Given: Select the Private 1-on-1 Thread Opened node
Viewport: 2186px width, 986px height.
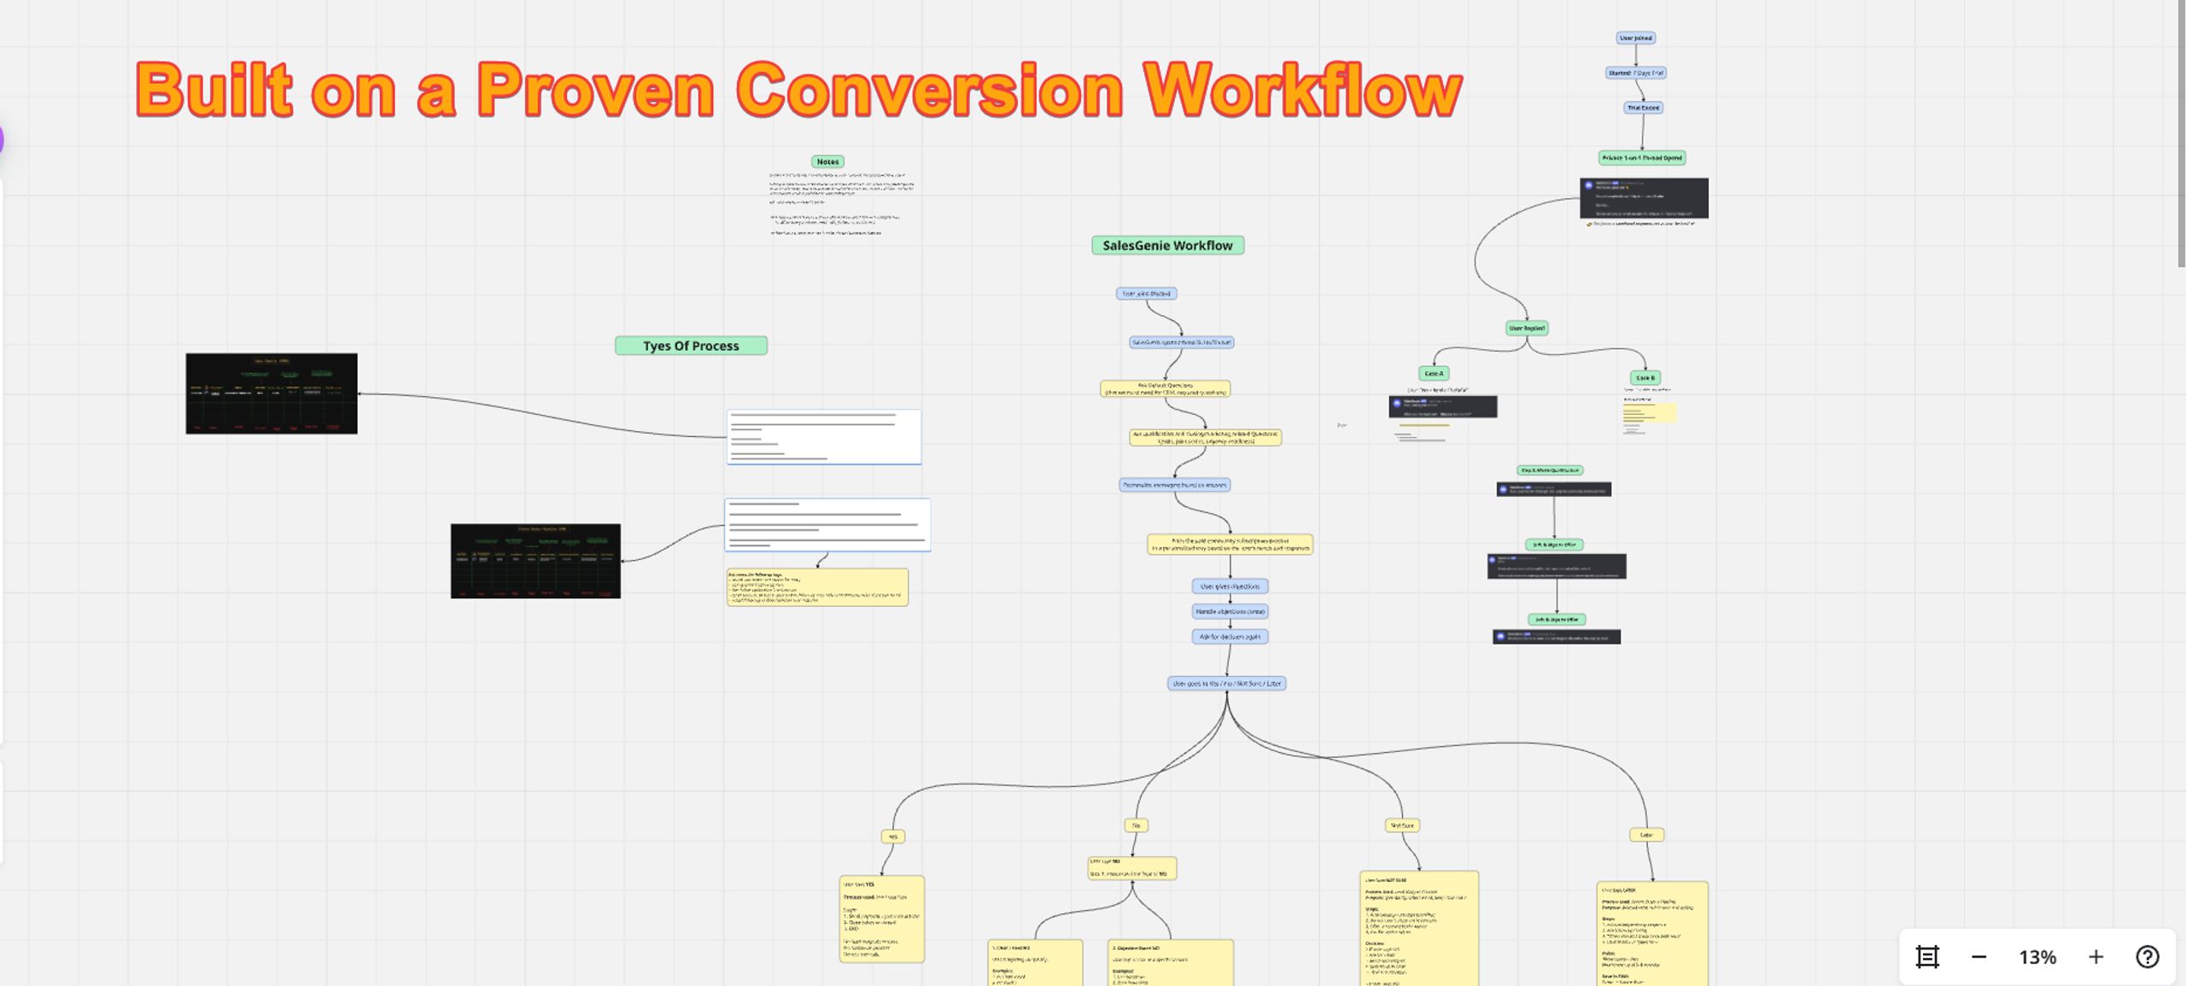Looking at the screenshot, I should pyautogui.click(x=1642, y=158).
